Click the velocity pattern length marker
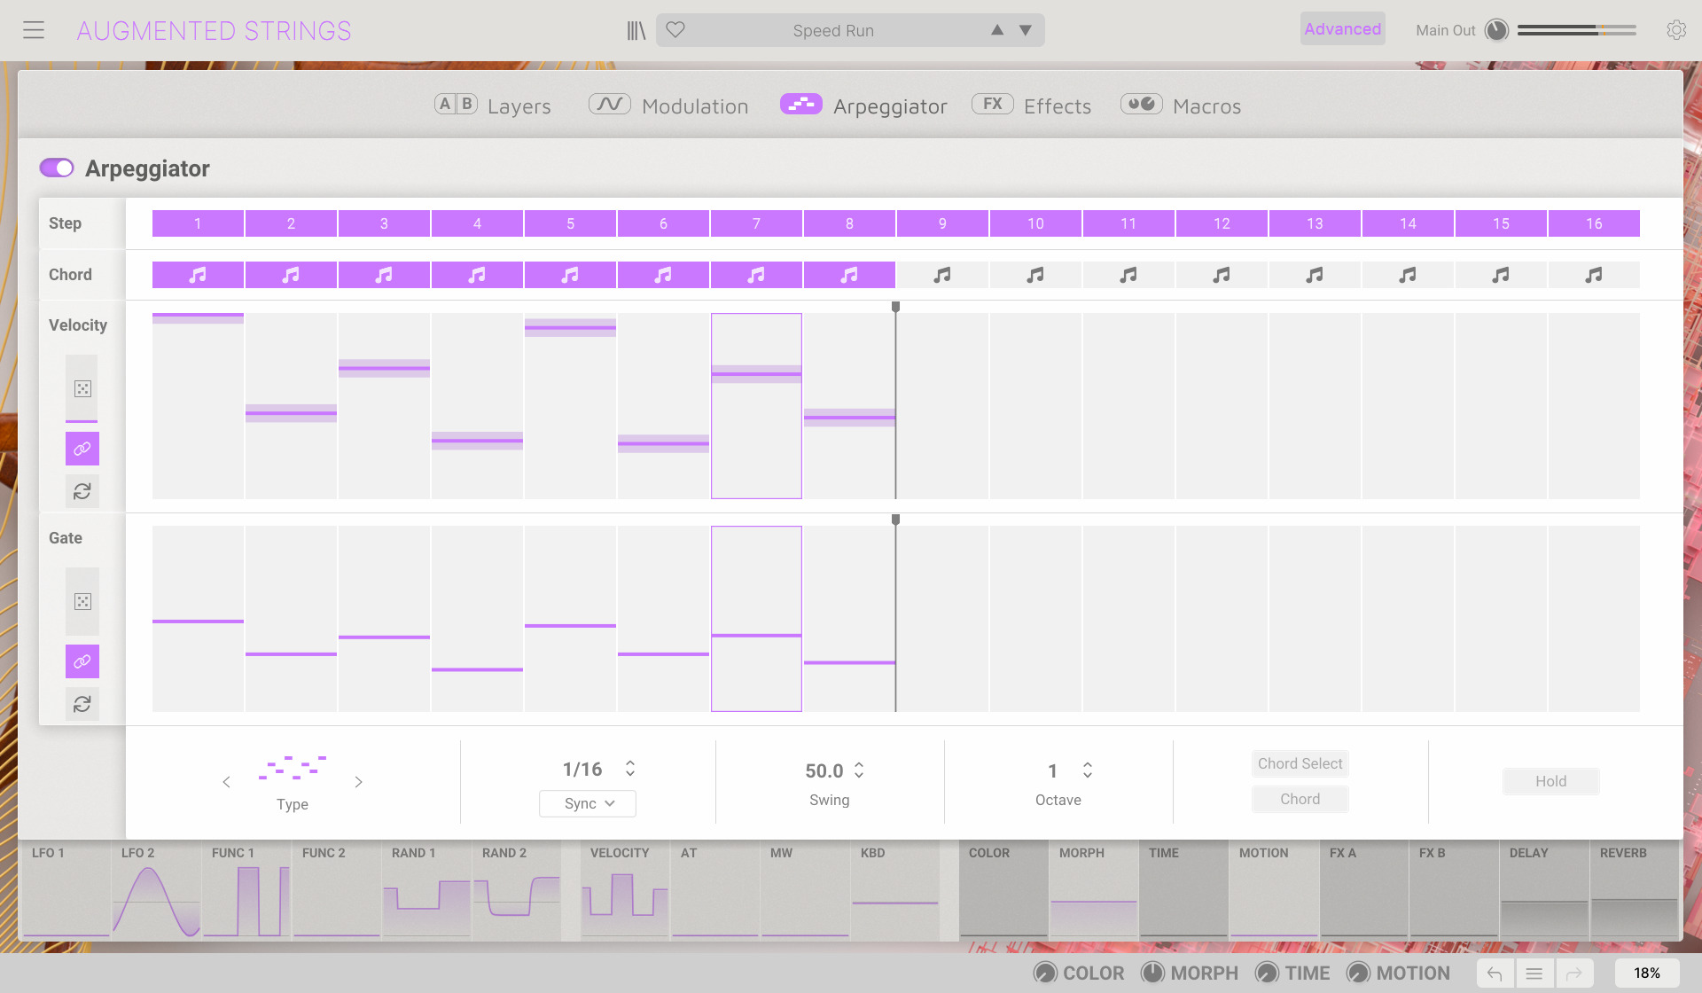This screenshot has height=993, width=1702. [895, 307]
